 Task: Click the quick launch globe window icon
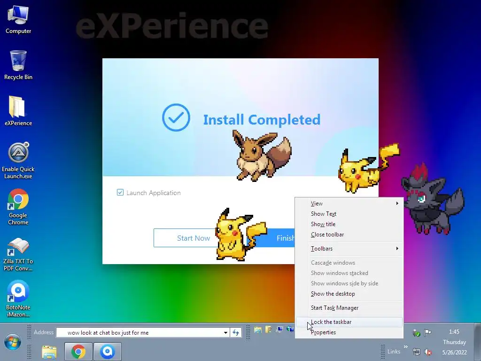click(289, 330)
